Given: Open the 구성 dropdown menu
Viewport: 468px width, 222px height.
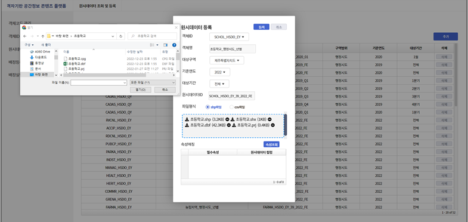Looking at the screenshot, I should (29, 45).
